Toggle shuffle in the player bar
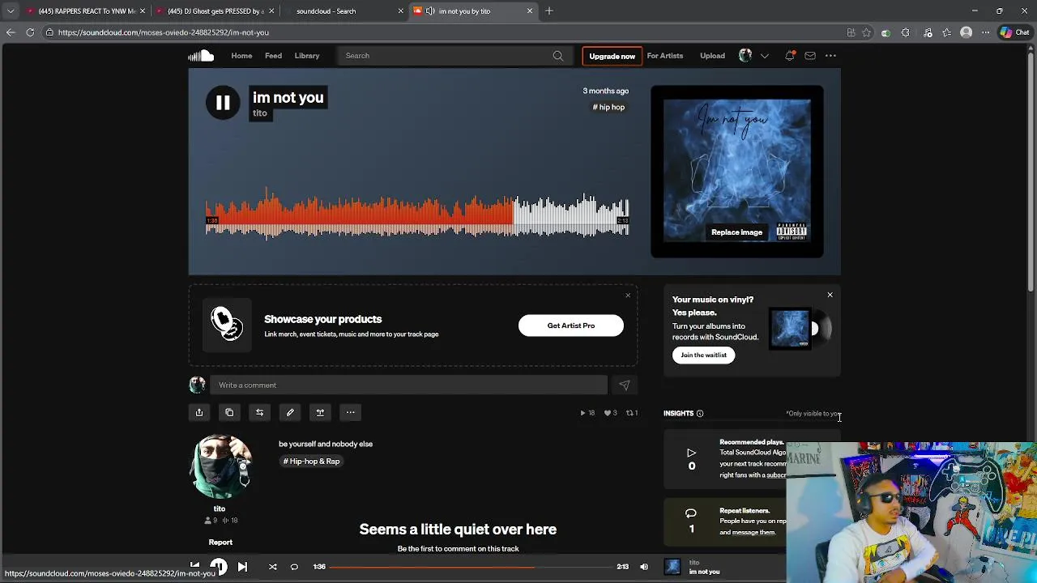 click(272, 567)
